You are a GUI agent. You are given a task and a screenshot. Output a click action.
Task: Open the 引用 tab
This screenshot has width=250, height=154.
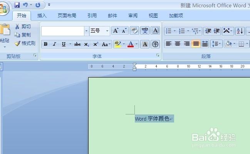tap(92, 16)
